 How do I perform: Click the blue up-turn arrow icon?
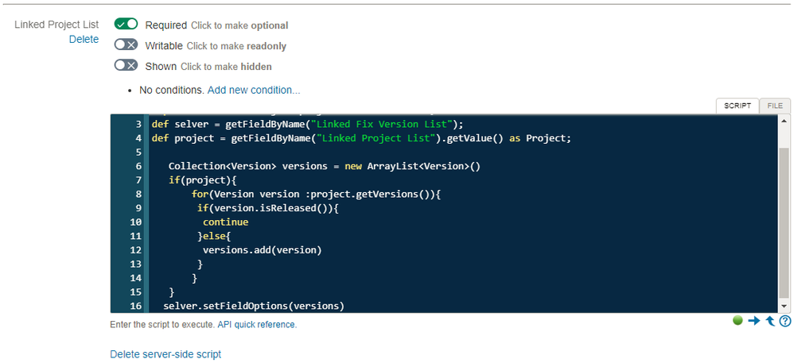[x=770, y=321]
